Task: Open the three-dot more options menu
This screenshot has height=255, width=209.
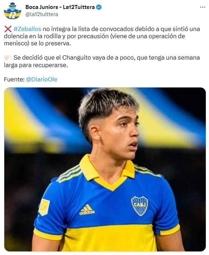Action: pos(203,7)
